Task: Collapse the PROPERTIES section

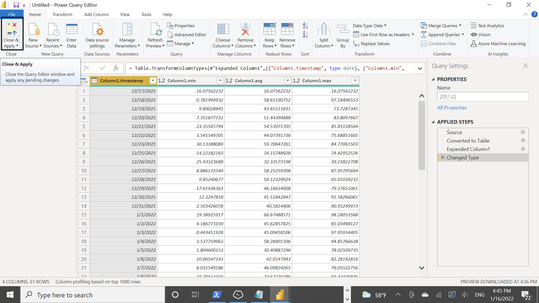Action: click(433, 79)
